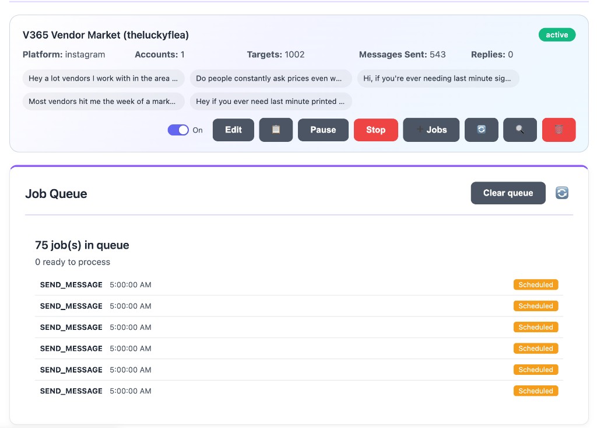Click the Clear queue button
This screenshot has height=428, width=597.
pos(508,193)
